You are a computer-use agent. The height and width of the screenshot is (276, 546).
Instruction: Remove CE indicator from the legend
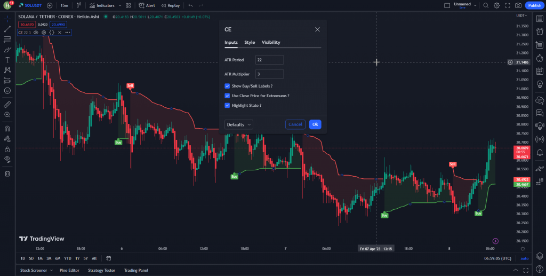tap(60, 33)
